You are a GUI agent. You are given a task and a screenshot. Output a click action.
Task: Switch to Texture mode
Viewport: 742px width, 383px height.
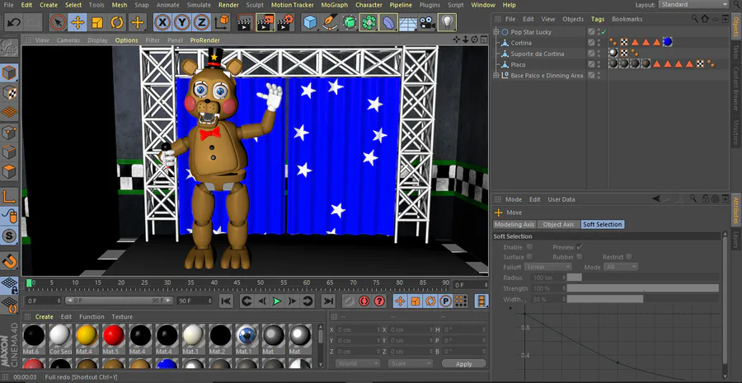9,93
